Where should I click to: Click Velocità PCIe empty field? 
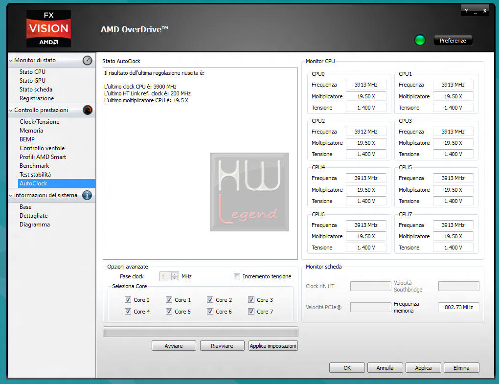[x=370, y=307]
